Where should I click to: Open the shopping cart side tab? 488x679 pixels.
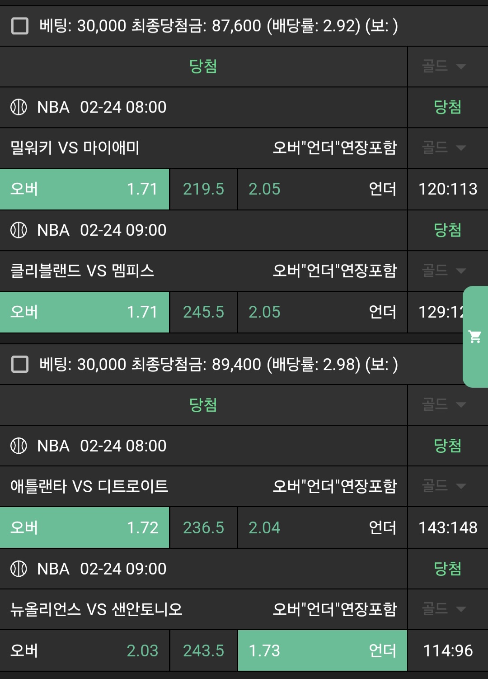point(475,337)
